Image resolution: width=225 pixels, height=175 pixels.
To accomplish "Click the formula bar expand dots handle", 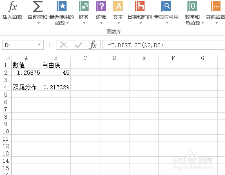I will [50, 45].
